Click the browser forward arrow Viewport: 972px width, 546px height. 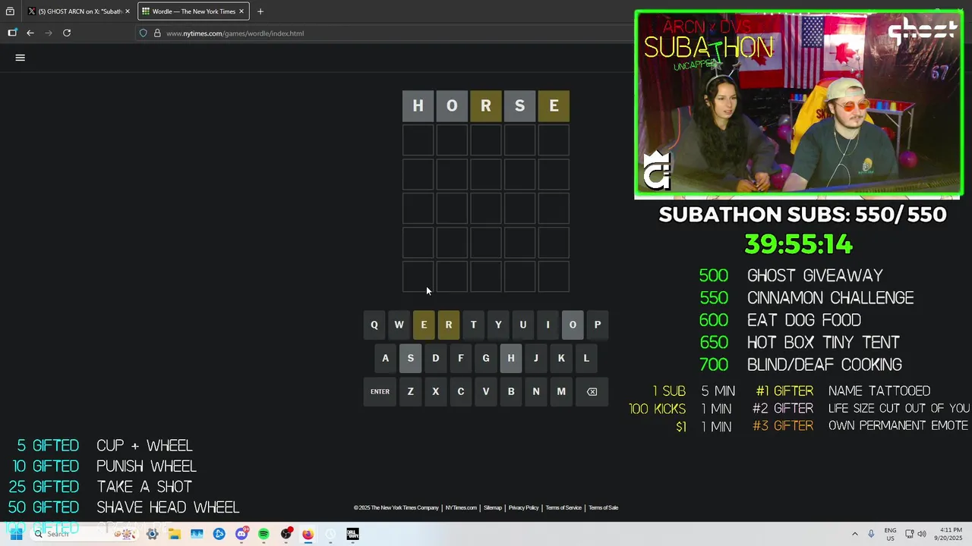tap(49, 33)
